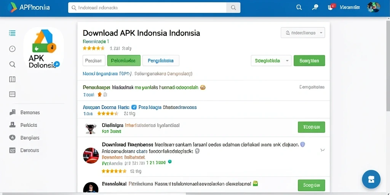This screenshot has width=390, height=195.
Task: Select the green Pelomiudae tab
Action: point(124,61)
